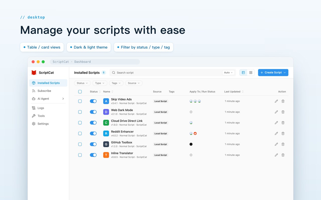Toggle the GitHub Toolbox script switch
The height and width of the screenshot is (200, 321).
93,144
